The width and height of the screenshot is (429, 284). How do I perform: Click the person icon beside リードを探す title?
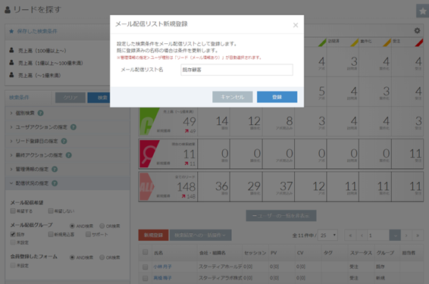point(8,10)
